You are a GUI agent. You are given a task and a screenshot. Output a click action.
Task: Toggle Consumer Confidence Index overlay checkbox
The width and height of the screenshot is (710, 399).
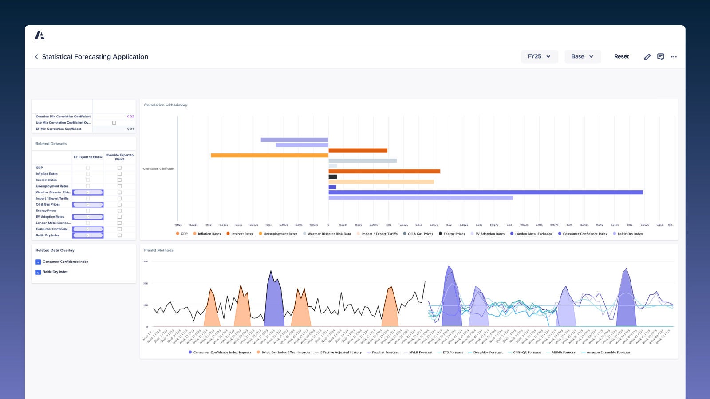click(38, 262)
